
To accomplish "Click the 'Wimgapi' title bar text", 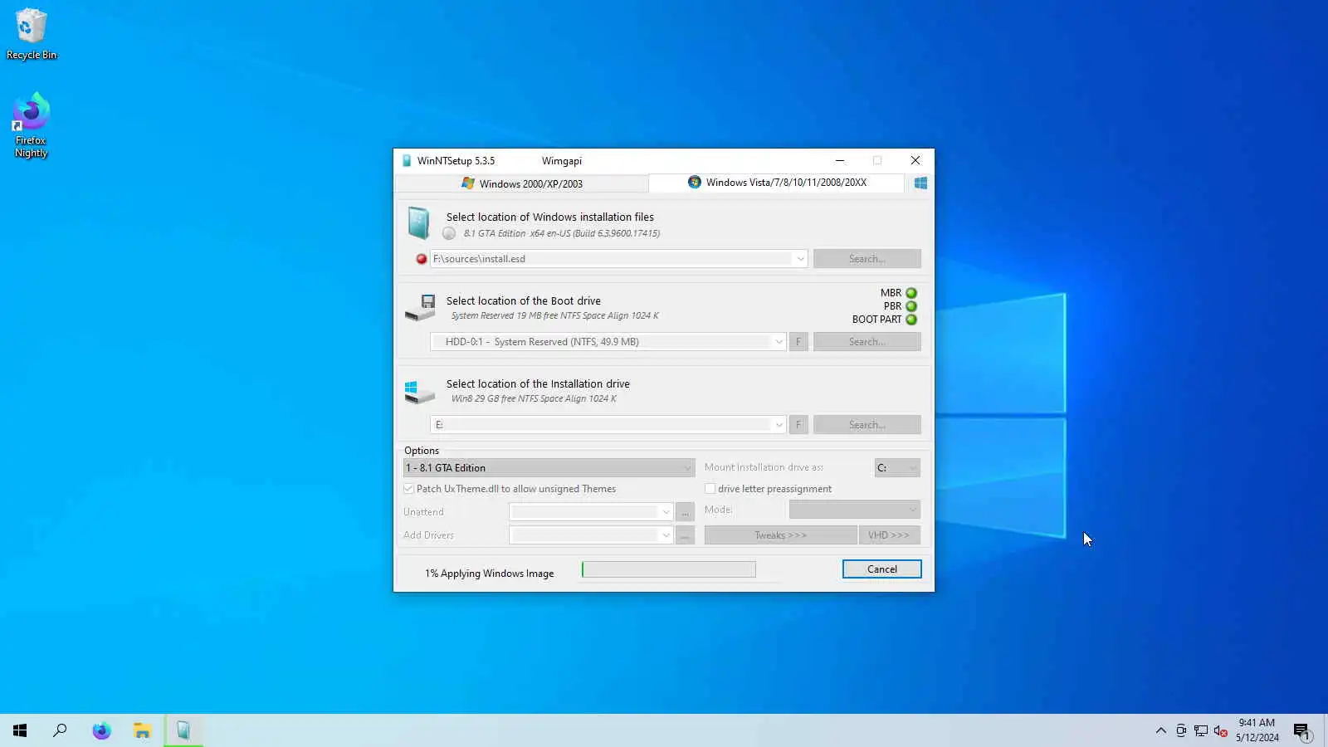I will tap(562, 161).
